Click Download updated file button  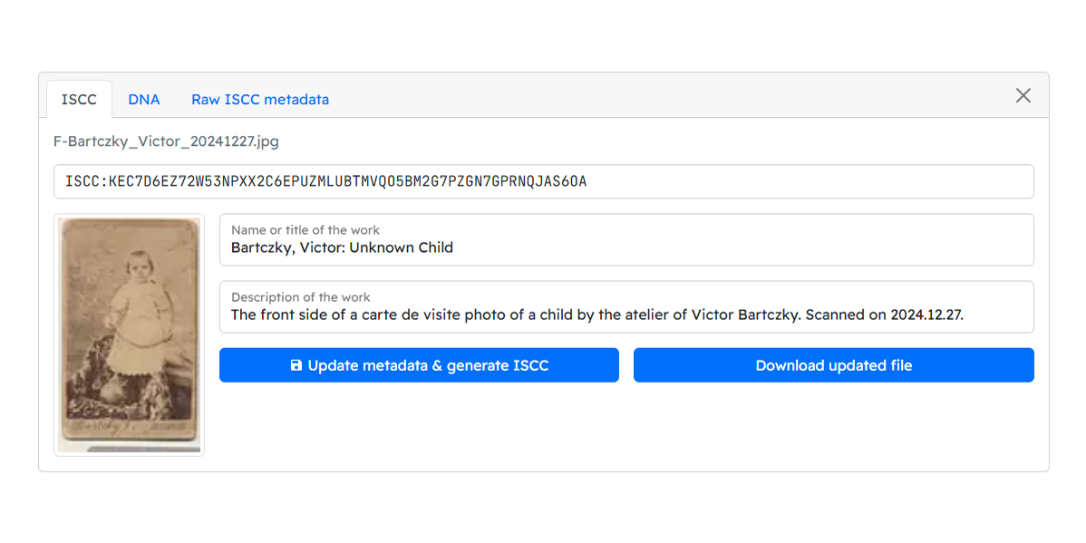(x=833, y=365)
